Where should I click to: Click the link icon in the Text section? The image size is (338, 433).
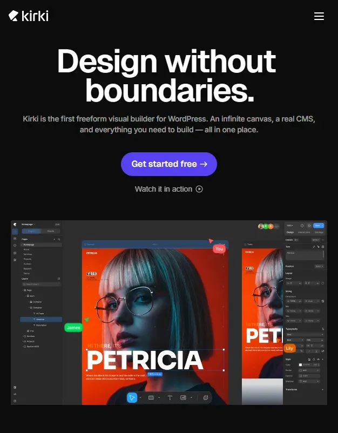(314, 247)
